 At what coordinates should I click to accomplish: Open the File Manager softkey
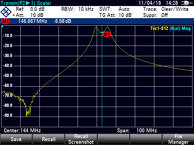178,139
